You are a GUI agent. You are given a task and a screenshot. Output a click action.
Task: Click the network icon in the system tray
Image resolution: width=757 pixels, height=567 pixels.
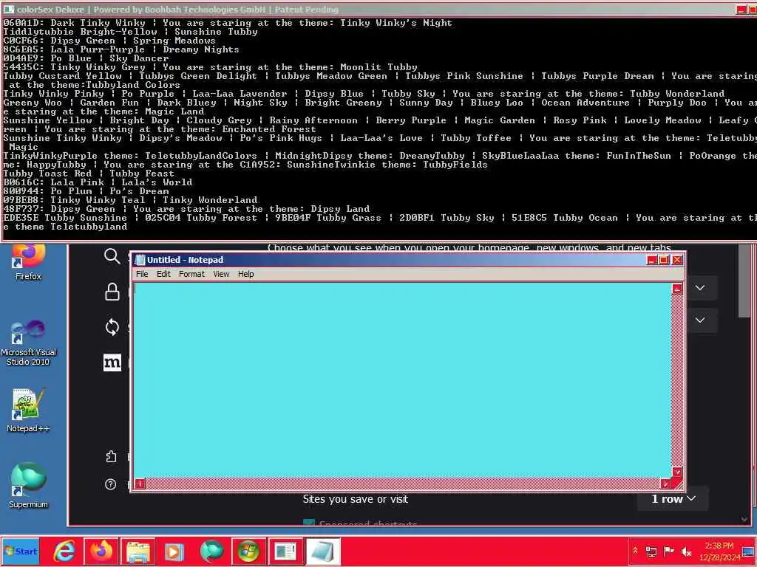click(x=651, y=551)
